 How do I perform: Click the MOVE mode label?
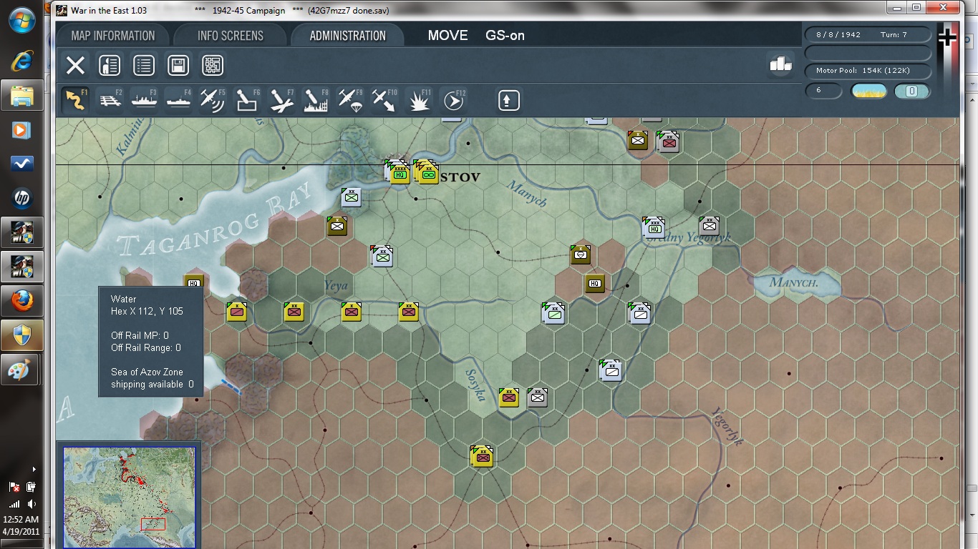[x=447, y=36]
